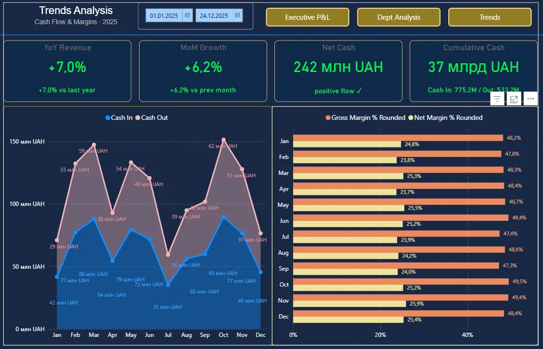Open the calendar picker beside 01.01.2025
543x349 pixels.
coord(187,15)
